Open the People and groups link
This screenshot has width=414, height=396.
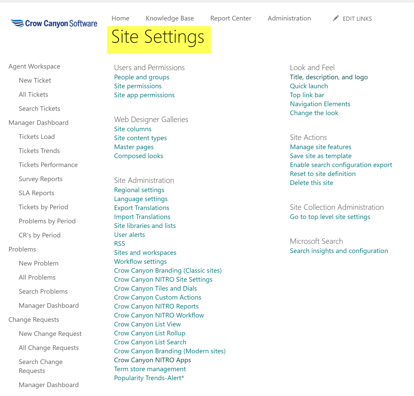142,77
